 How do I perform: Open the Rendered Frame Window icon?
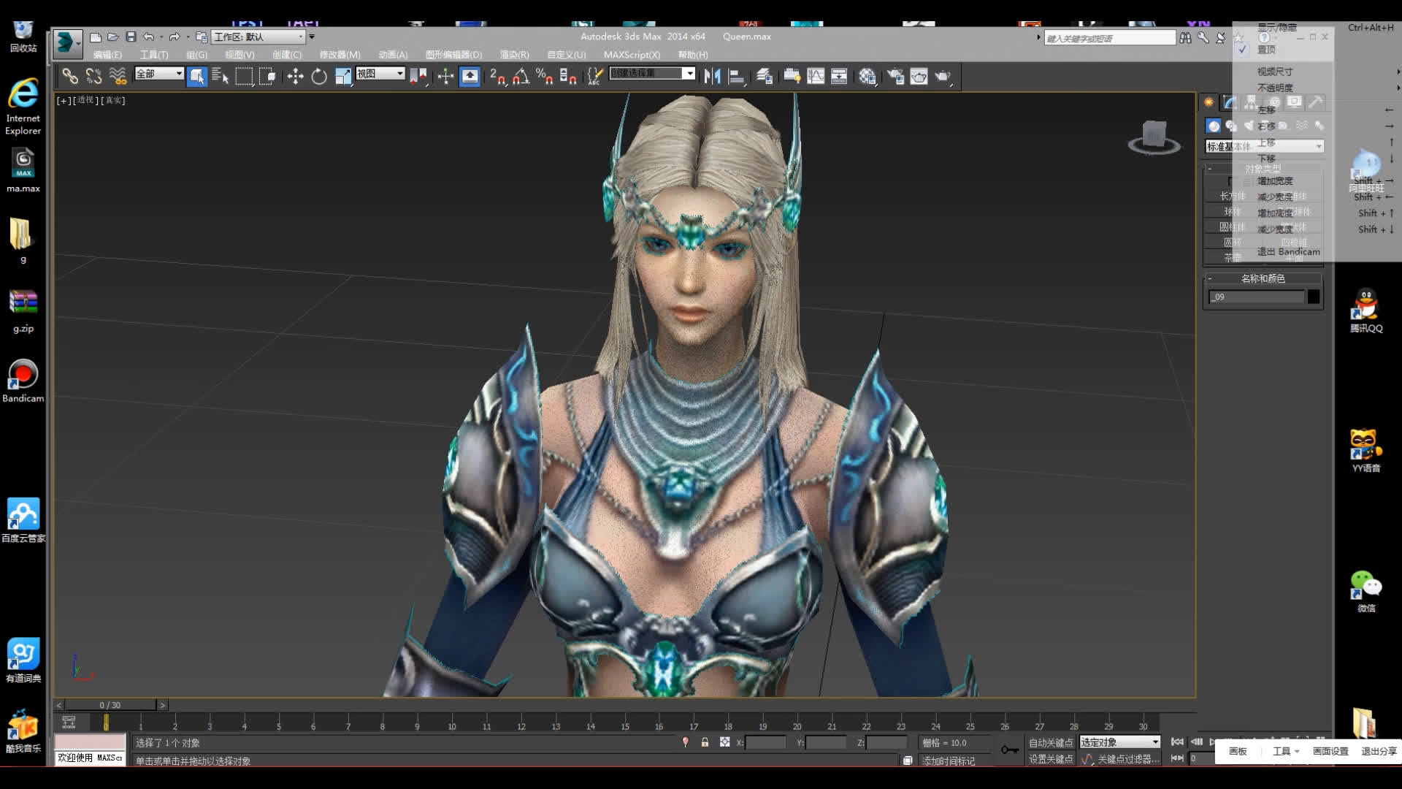(x=919, y=76)
